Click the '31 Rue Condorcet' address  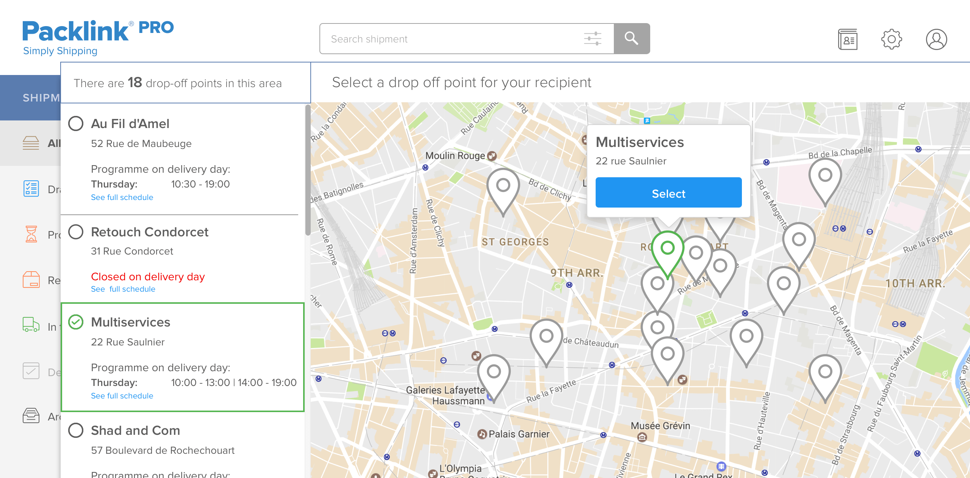point(132,251)
